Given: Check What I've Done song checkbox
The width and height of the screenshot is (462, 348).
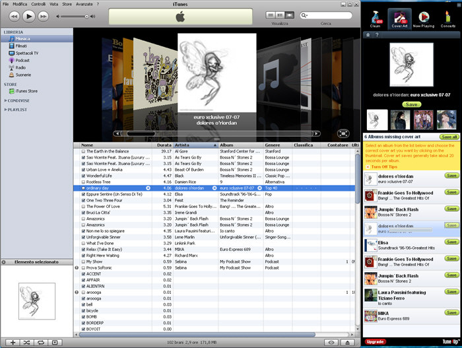Looking at the screenshot, I should click(83, 243).
